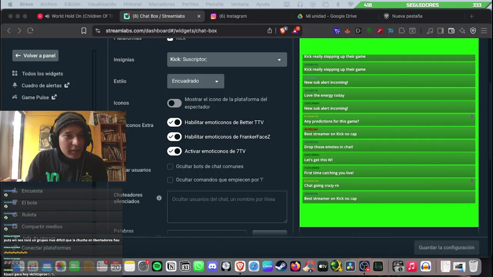
Task: Click Volver a panel button
Action: pyautogui.click(x=35, y=56)
